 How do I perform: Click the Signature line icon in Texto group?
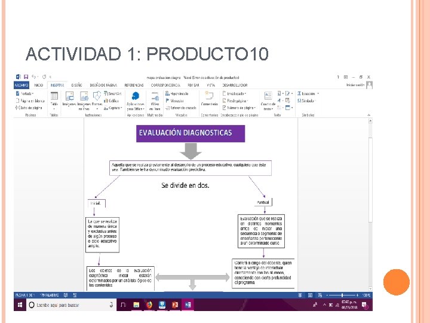click(288, 93)
